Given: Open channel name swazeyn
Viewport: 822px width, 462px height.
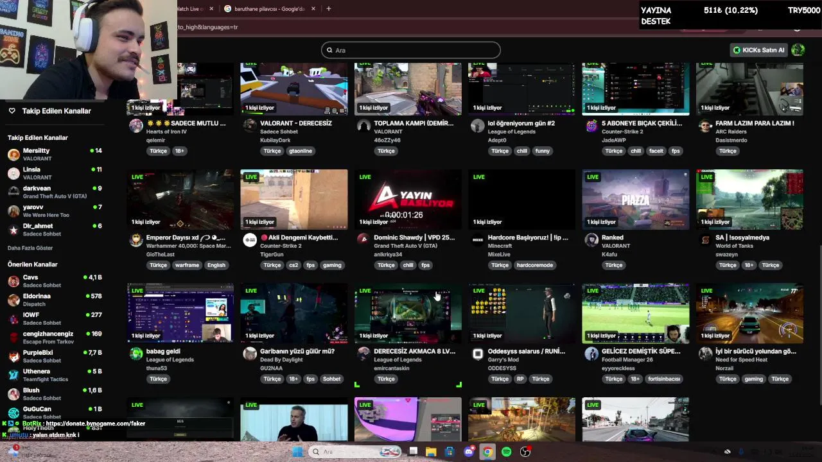Looking at the screenshot, I should point(727,254).
